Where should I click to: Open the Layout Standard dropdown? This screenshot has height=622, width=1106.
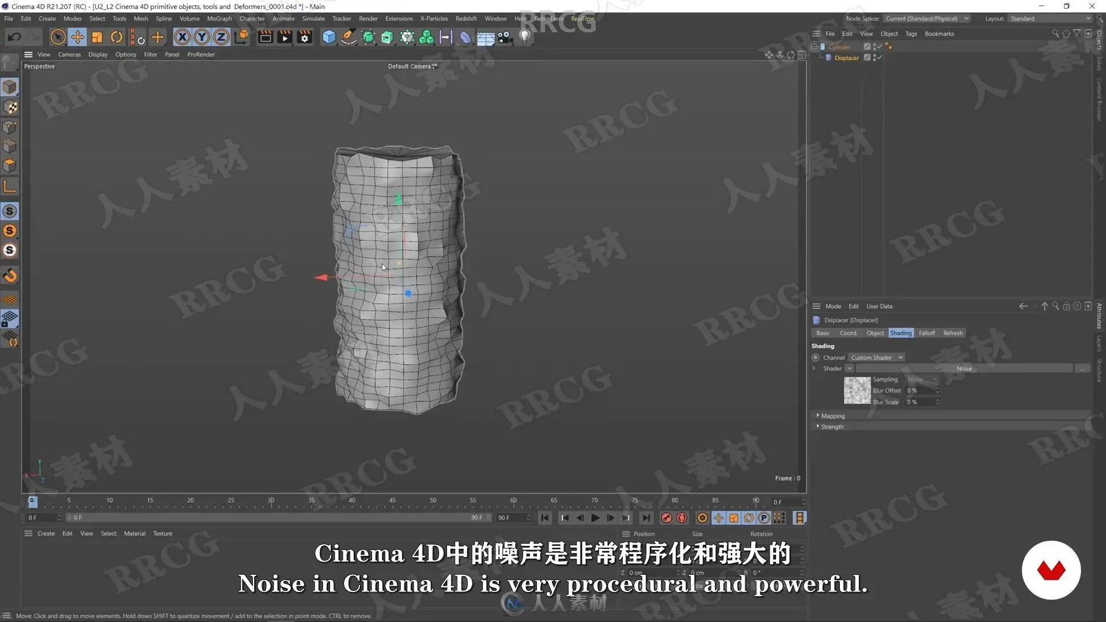coord(1050,18)
